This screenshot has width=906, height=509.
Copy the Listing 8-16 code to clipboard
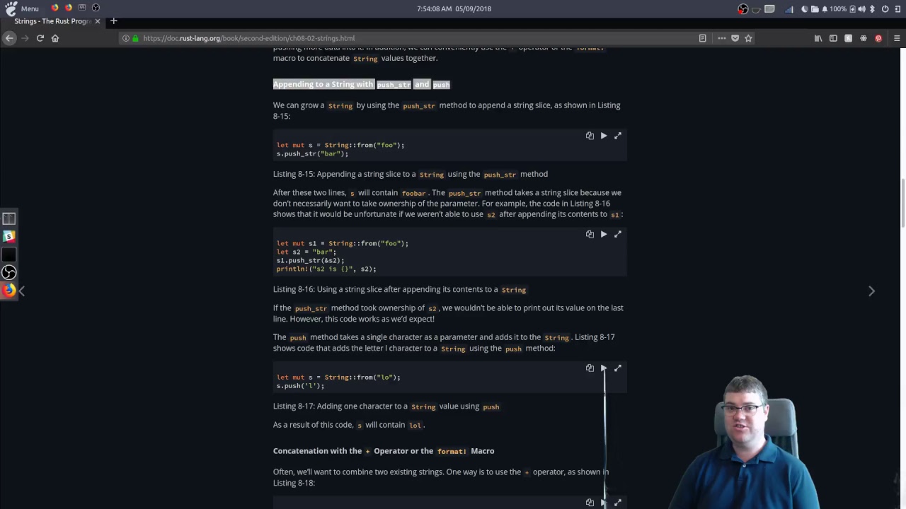tap(590, 234)
